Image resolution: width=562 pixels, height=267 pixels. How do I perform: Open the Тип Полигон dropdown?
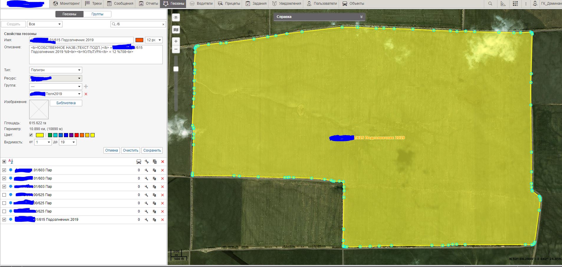point(56,70)
